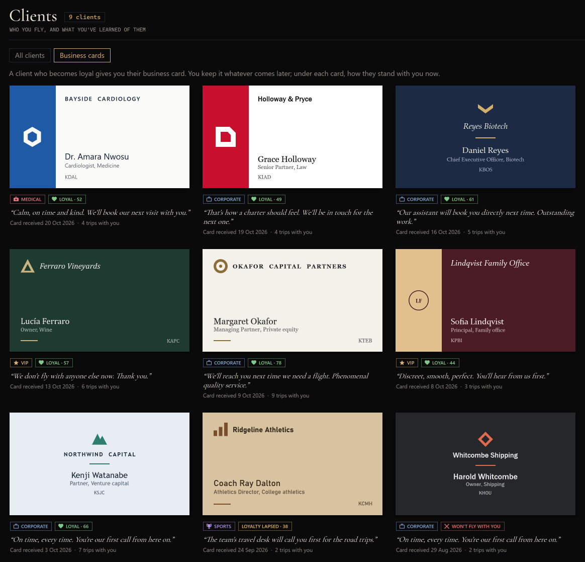
Task: Select the Business cards tab
Action: (82, 55)
